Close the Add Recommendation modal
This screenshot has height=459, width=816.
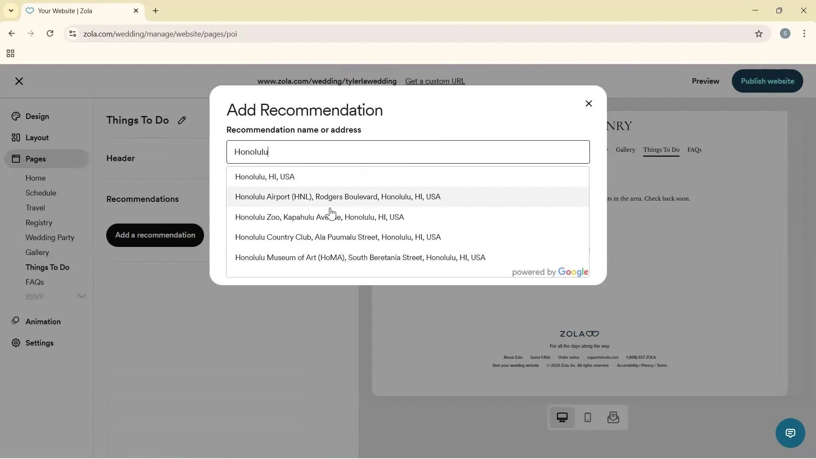pos(589,103)
